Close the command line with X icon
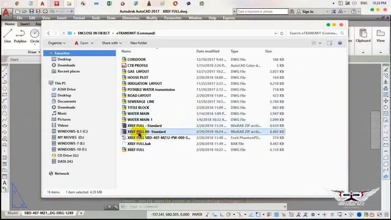 [109, 207]
